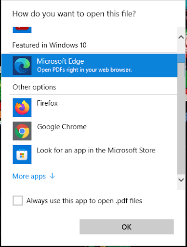This screenshot has height=247, width=187.
Task: Click the vertical scrollbar thumb
Action: pyautogui.click(x=181, y=114)
